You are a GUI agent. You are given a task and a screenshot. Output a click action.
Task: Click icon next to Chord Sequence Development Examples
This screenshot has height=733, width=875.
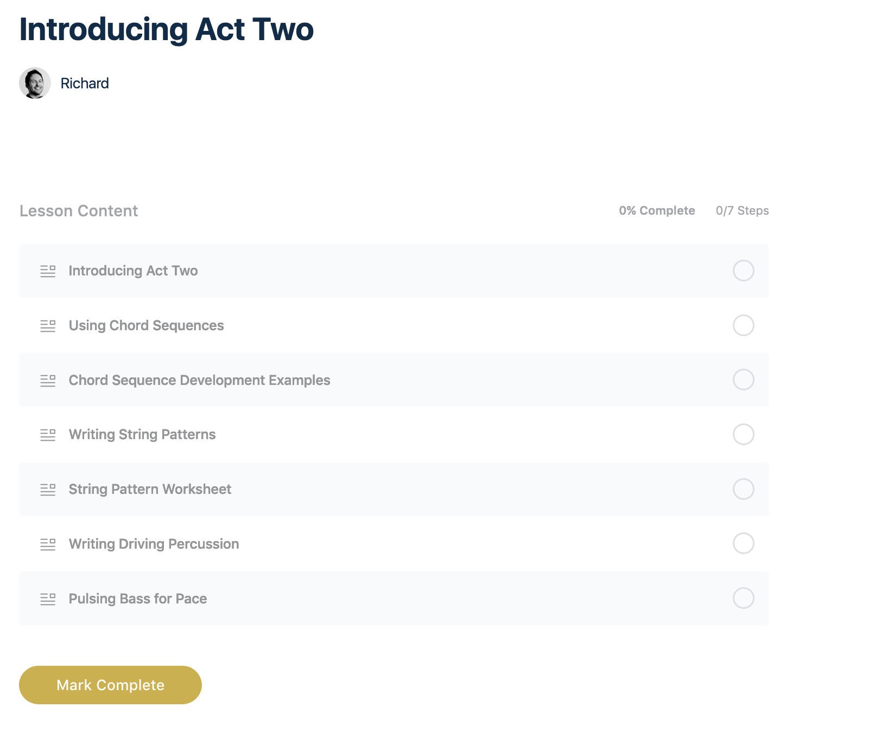[x=48, y=381]
